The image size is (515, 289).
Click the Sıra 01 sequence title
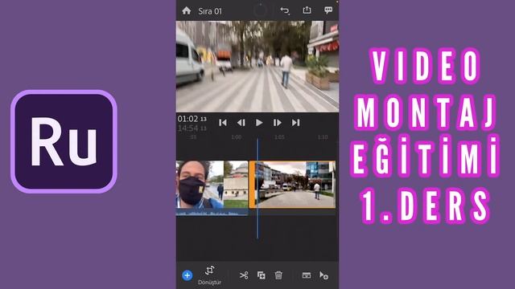(x=210, y=11)
